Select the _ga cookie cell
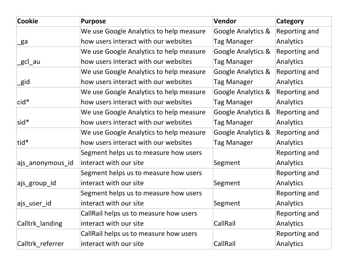This screenshot has width=339, height=256. [x=47, y=36]
